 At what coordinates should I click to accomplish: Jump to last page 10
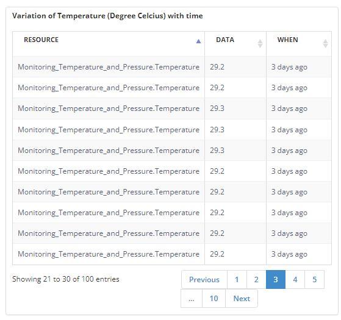[x=214, y=298]
